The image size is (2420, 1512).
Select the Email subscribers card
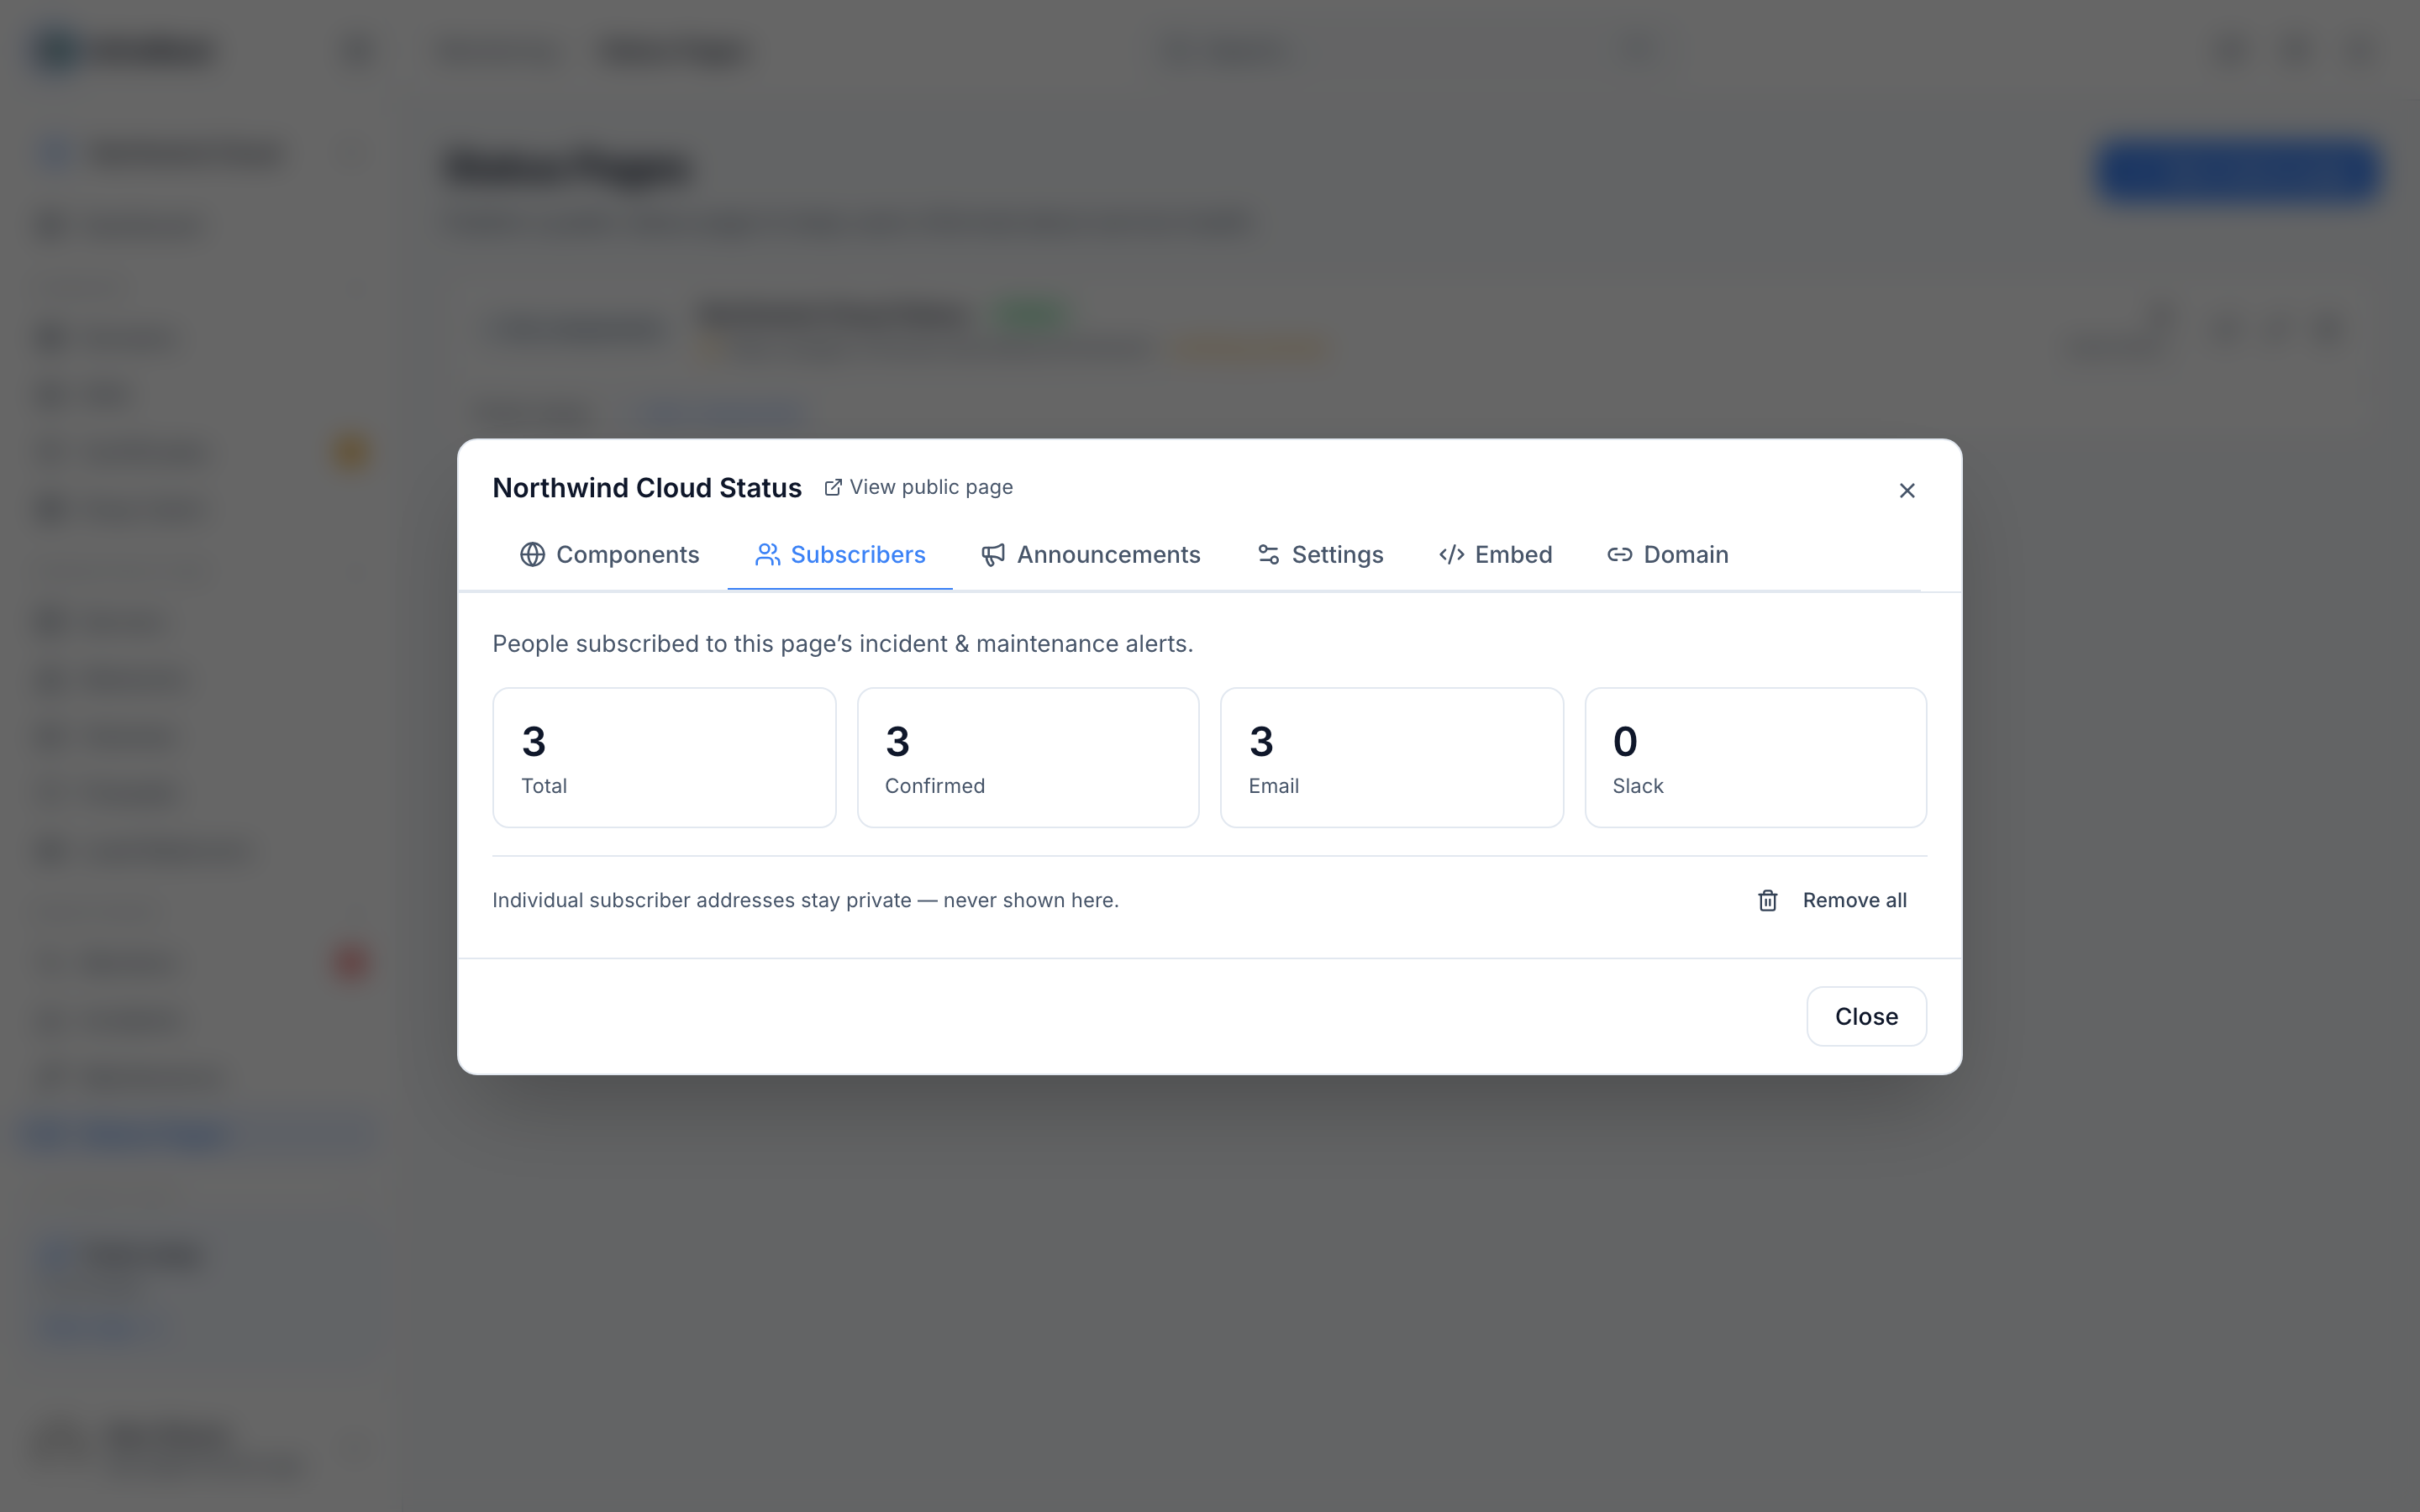pos(1392,757)
